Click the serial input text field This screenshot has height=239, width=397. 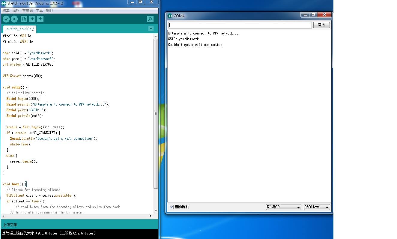click(x=240, y=25)
